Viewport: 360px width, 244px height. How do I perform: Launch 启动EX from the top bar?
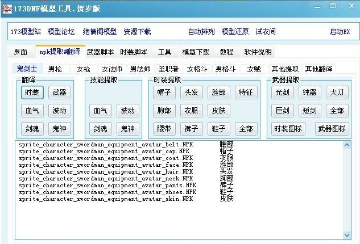pos(340,32)
